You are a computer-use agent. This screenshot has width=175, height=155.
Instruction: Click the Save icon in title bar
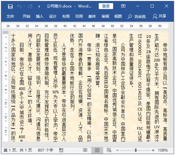[x=10, y=6]
